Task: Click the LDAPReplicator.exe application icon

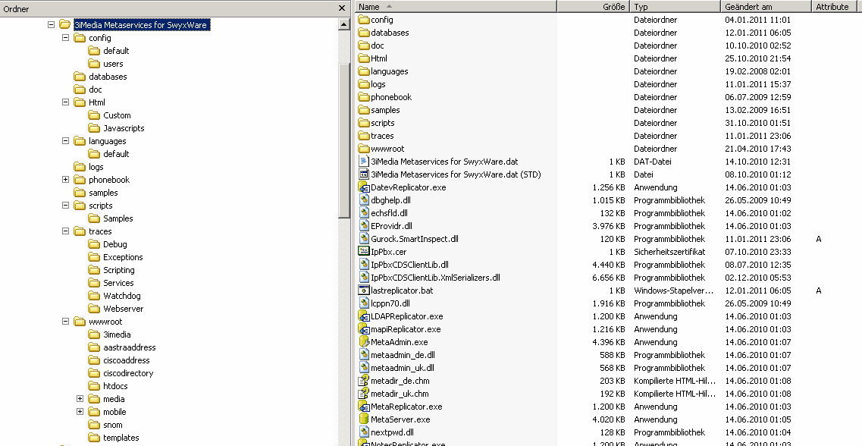Action: (363, 316)
